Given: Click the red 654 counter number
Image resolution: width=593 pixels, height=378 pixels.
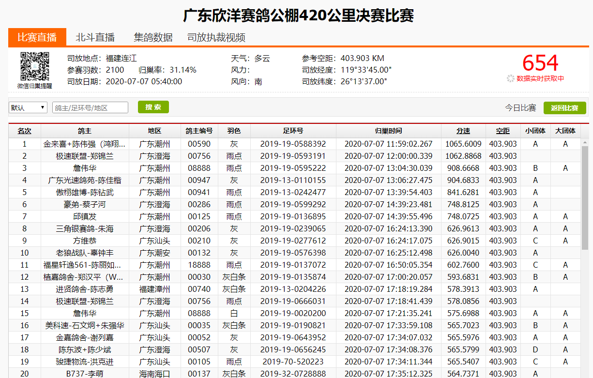Looking at the screenshot, I should click(x=540, y=63).
